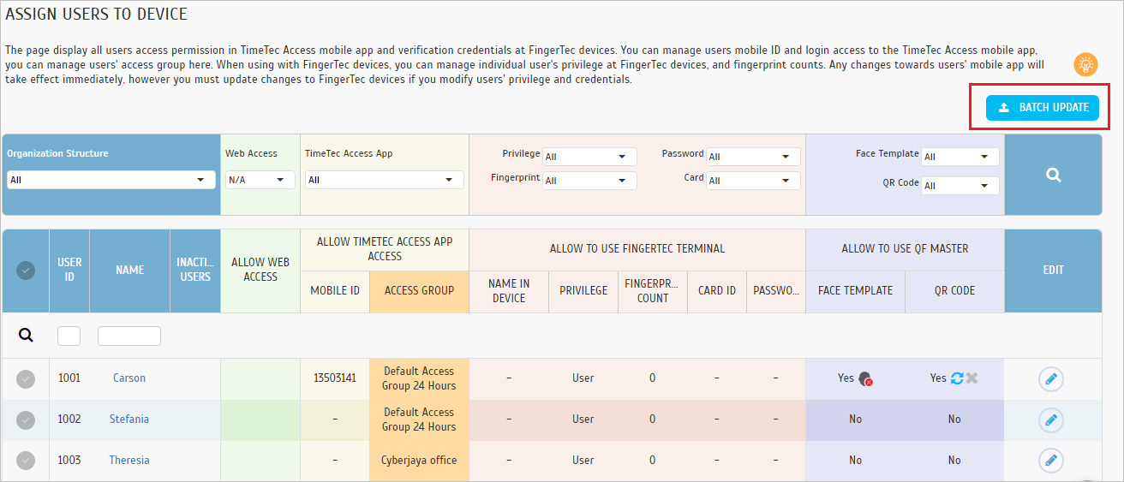Open Stefania's user name link
1124x482 pixels.
[129, 420]
